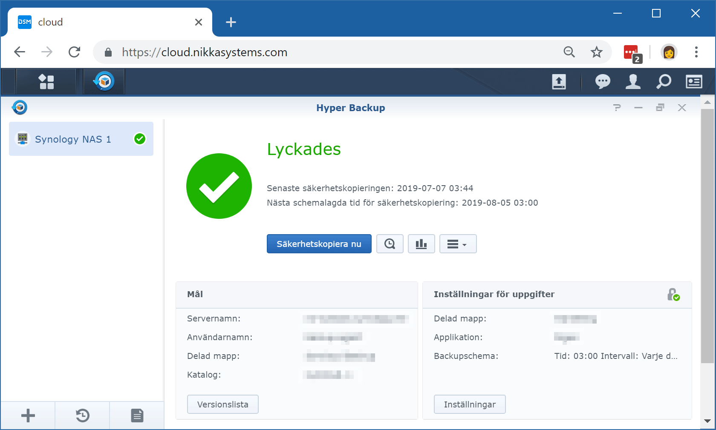Open the DSM upload queue icon

pos(559,81)
